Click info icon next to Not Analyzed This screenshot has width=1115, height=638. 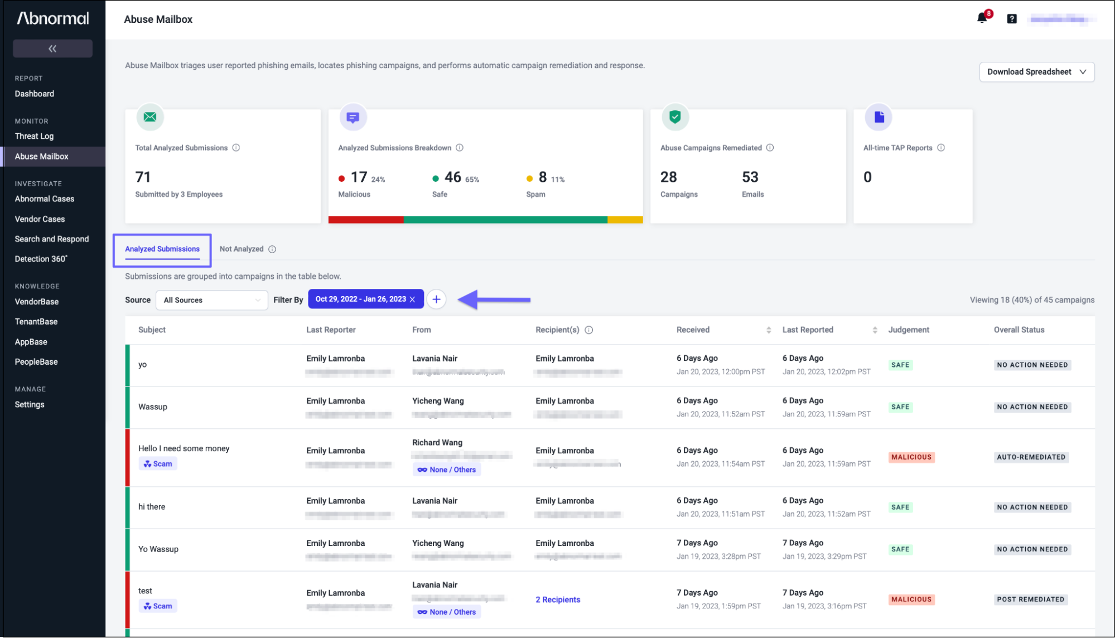[x=272, y=249]
